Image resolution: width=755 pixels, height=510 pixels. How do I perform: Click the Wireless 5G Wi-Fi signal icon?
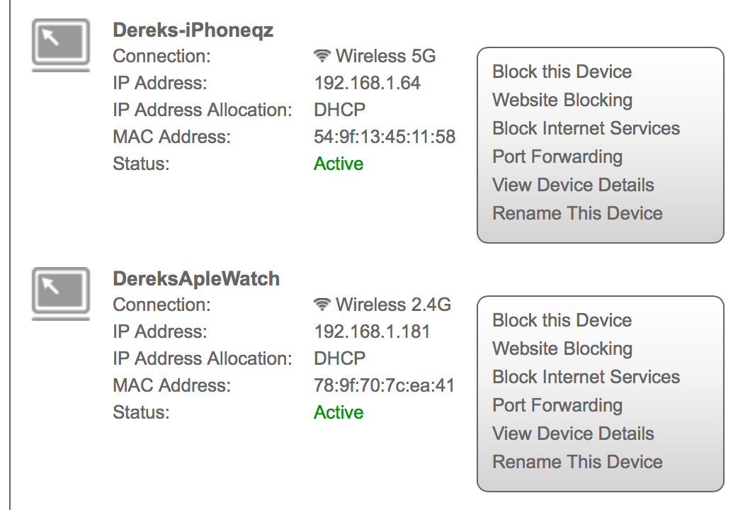coord(322,56)
